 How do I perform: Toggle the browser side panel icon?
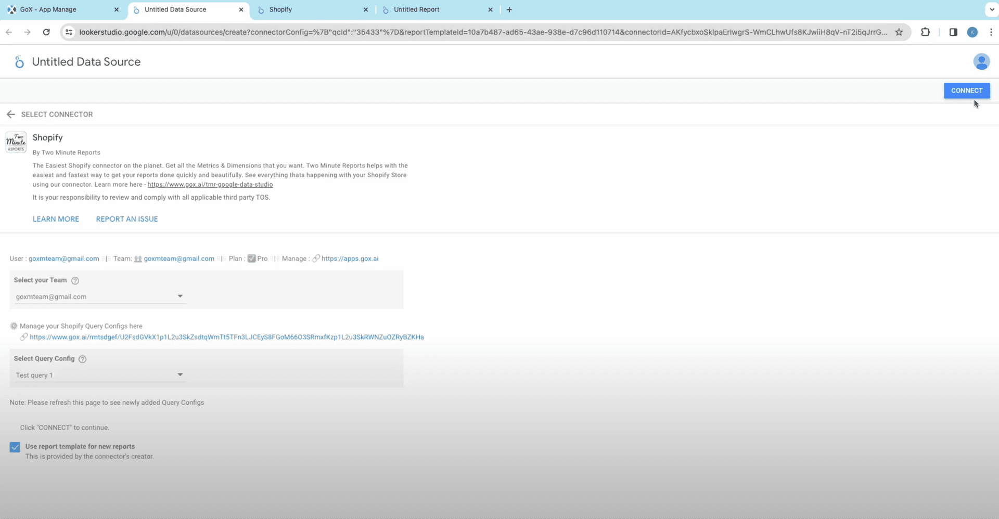953,32
